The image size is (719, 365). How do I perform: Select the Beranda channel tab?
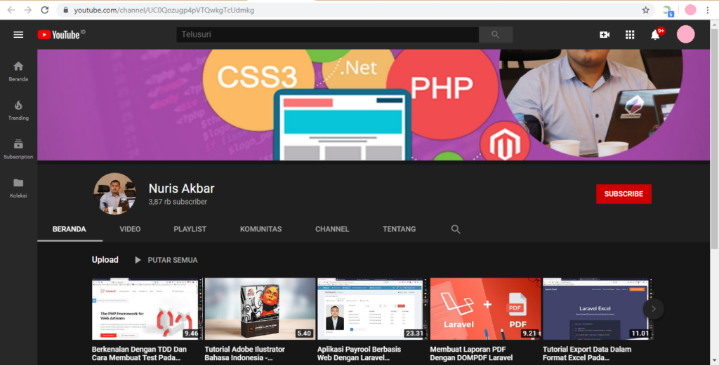(x=70, y=229)
